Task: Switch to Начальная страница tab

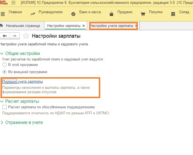Action: pyautogui.click(x=23, y=26)
